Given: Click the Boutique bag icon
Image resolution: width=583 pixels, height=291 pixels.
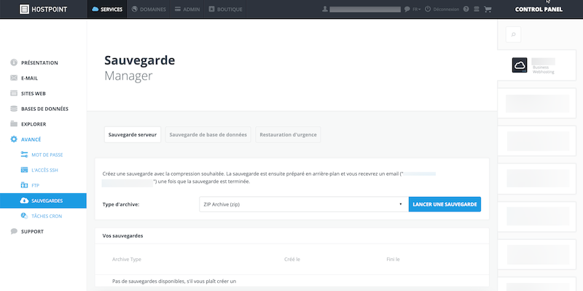Looking at the screenshot, I should click(211, 9).
